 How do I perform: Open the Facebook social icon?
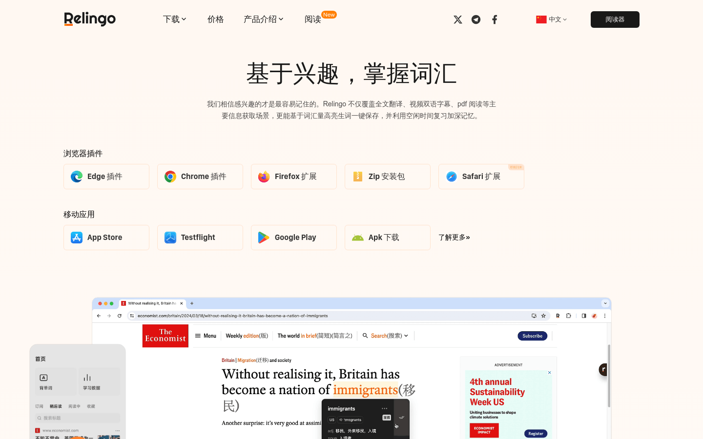tap(495, 20)
